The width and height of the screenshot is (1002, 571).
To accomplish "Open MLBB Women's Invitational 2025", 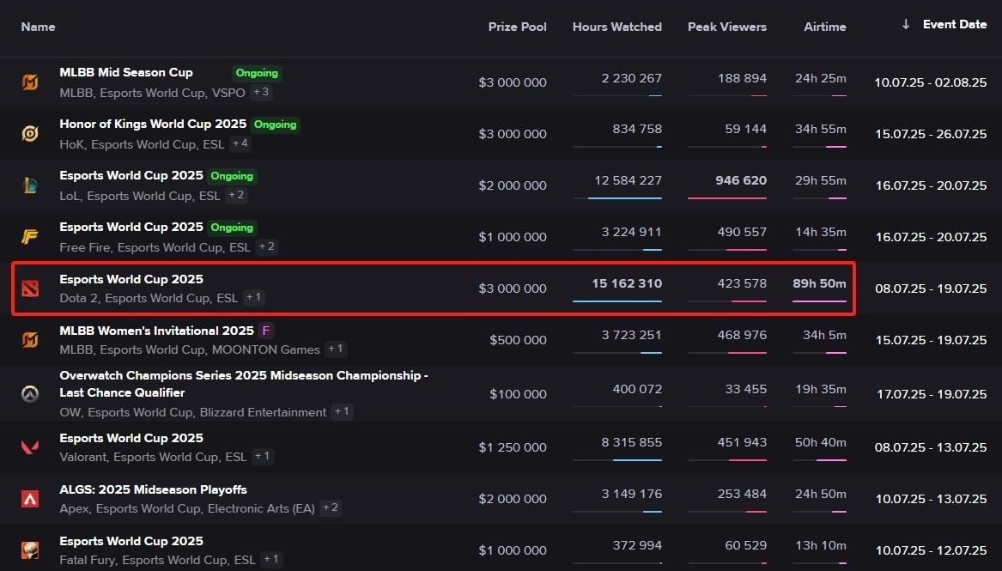I will (x=156, y=331).
